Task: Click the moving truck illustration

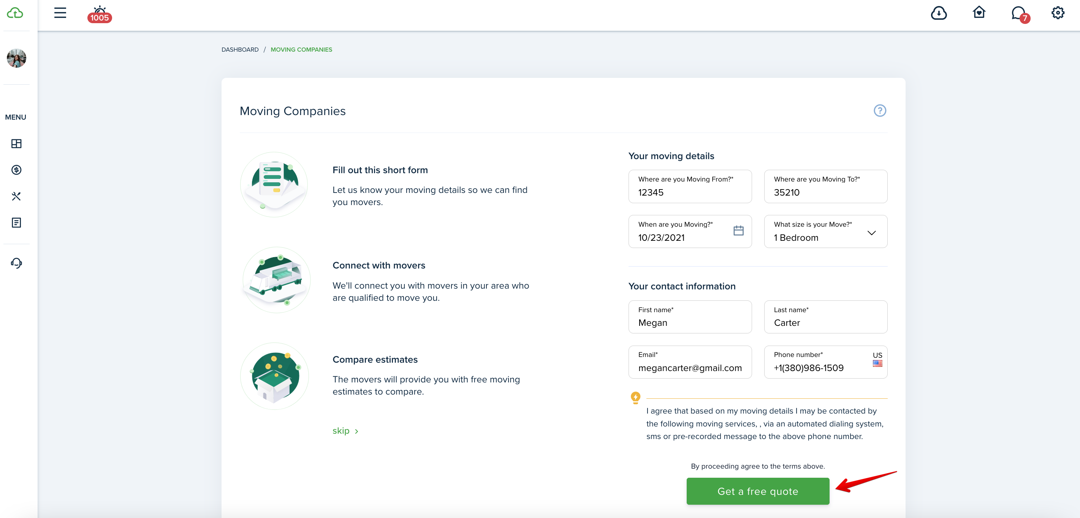Action: click(x=276, y=280)
